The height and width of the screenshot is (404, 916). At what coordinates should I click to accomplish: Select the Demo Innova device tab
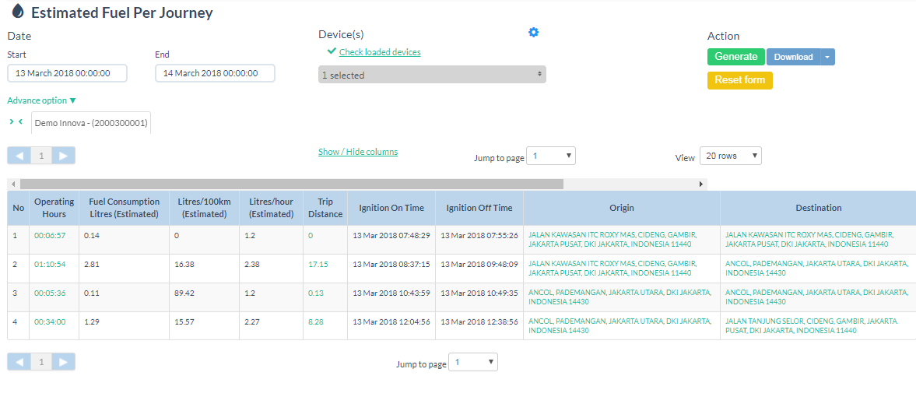coord(91,123)
